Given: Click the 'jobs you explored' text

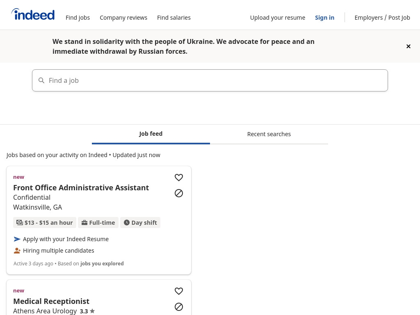Looking at the screenshot, I should pos(102,264).
